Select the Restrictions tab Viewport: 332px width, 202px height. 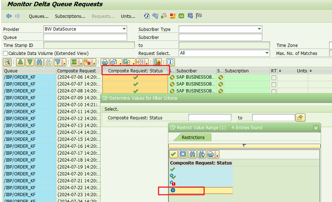pos(193,137)
